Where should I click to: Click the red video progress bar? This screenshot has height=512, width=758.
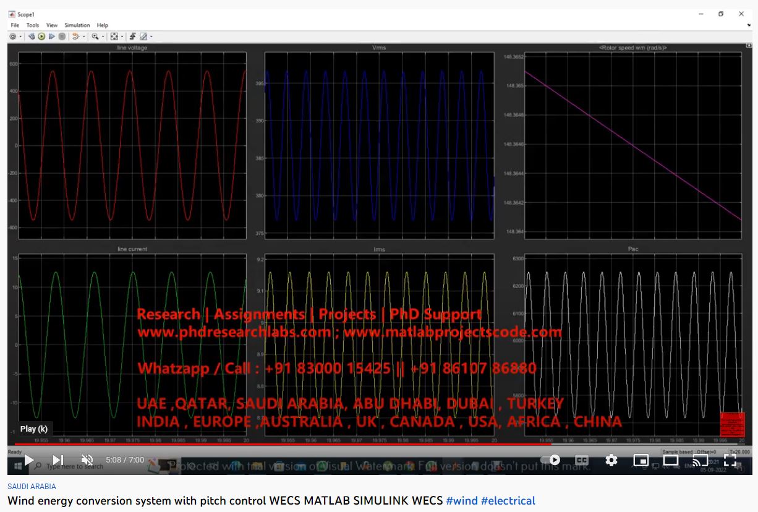point(278,444)
